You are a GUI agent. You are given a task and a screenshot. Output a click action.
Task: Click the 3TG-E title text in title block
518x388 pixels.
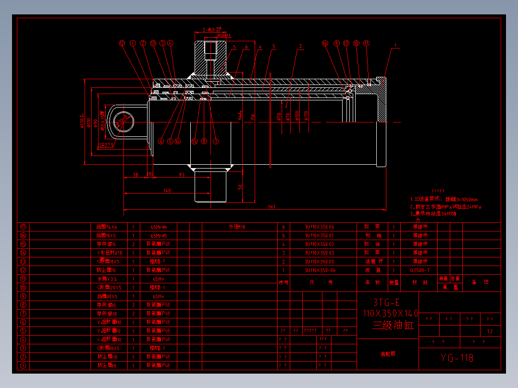pyautogui.click(x=386, y=303)
